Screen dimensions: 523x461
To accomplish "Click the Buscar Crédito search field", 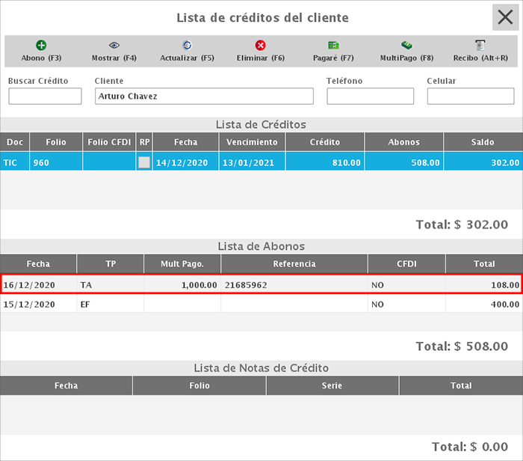I will pos(45,97).
